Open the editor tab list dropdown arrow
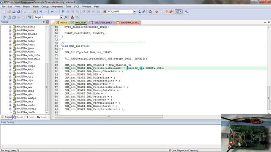 tap(265, 22)
